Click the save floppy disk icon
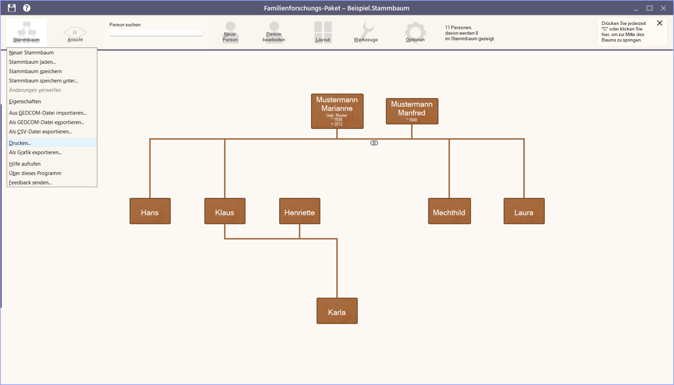 [12, 8]
